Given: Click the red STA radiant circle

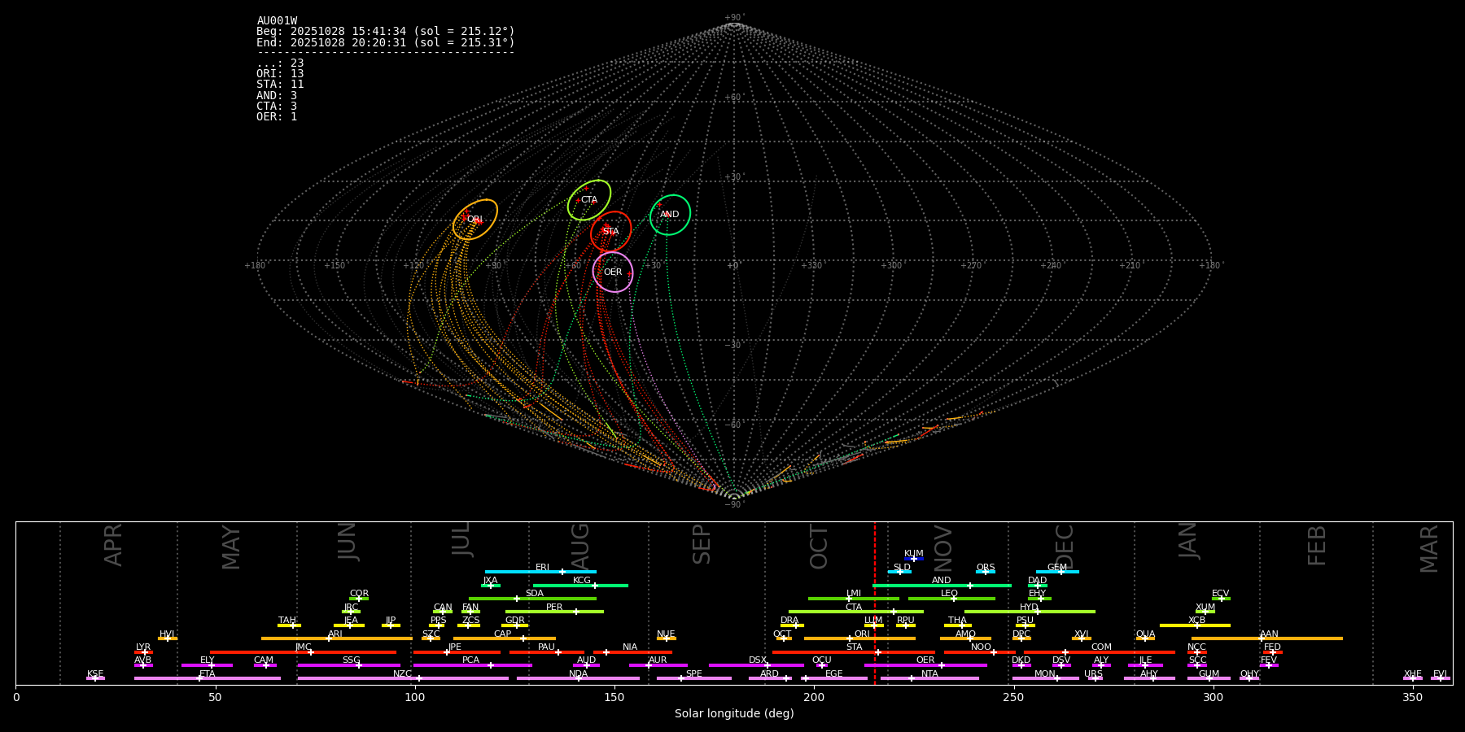Looking at the screenshot, I should click(610, 232).
